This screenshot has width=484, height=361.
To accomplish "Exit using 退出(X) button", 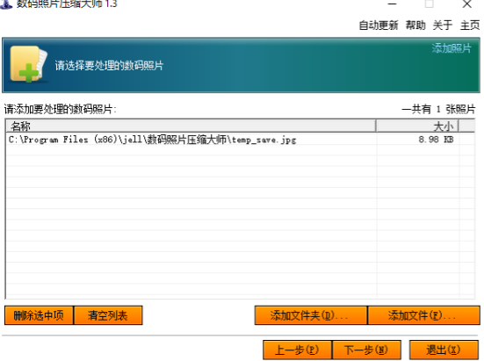I will coord(444,350).
